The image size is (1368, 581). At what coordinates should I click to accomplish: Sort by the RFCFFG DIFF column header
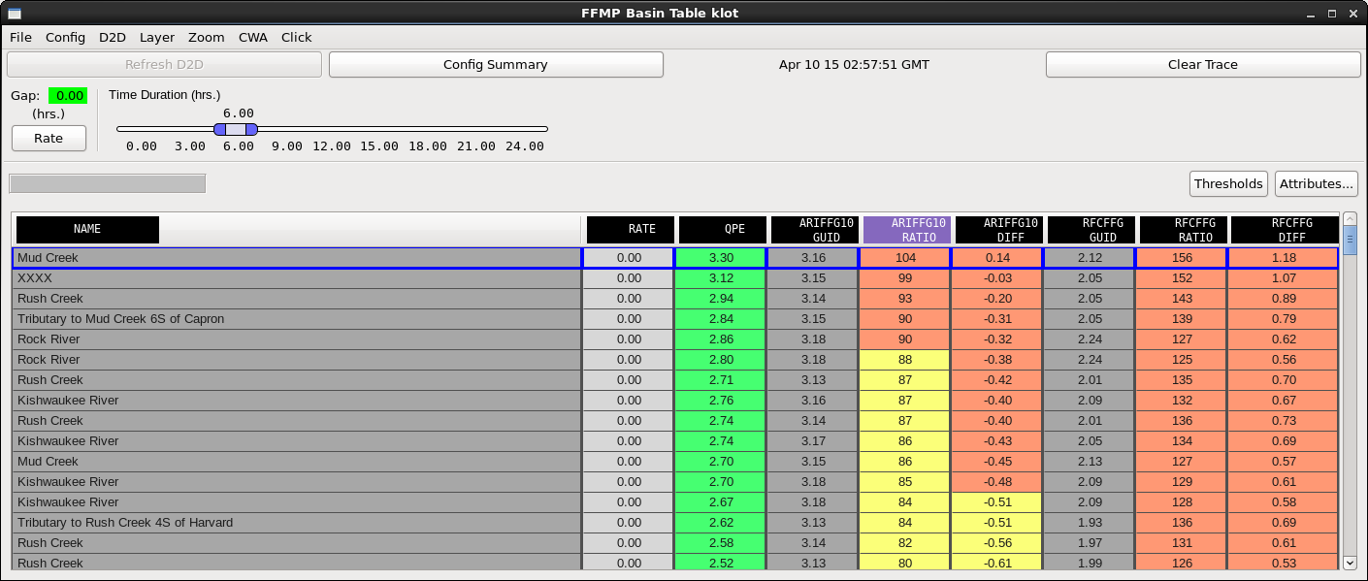(x=1285, y=230)
